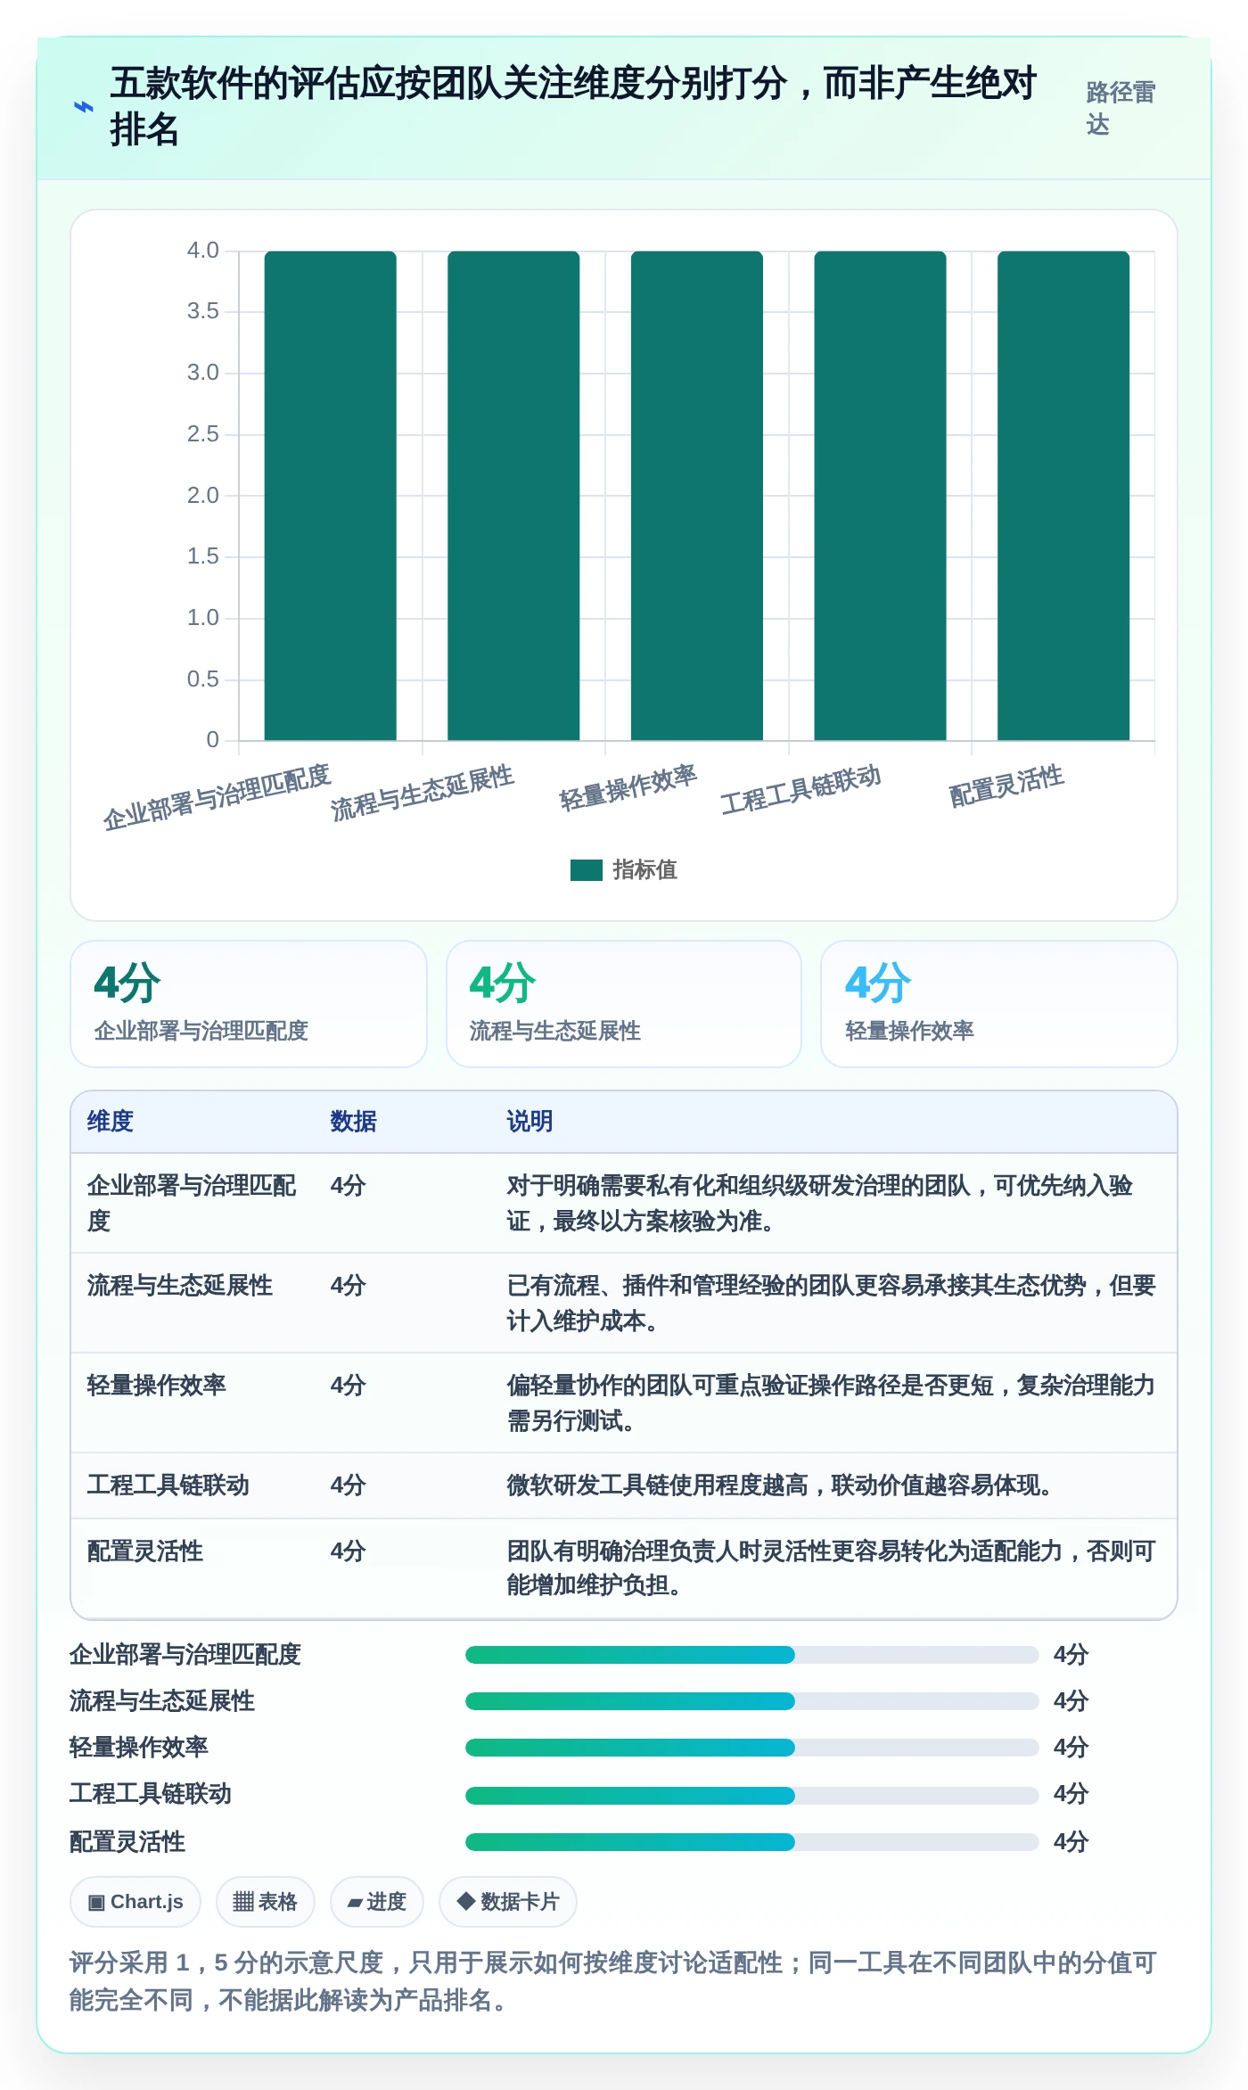
Task: Click the description starting 对于明确需要私有化
Action: coord(820,1203)
